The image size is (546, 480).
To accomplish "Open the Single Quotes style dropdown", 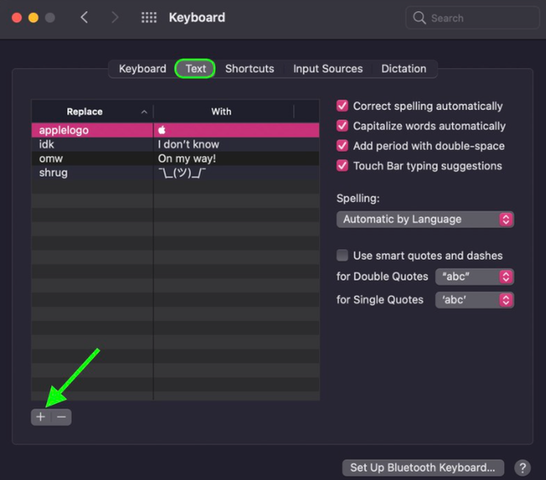I will coord(475,300).
